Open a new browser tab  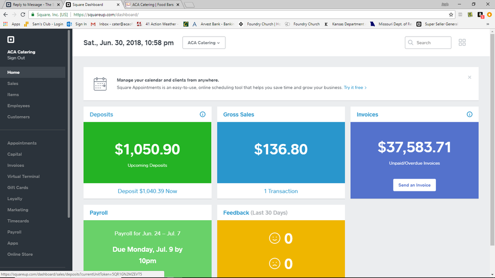point(189,5)
